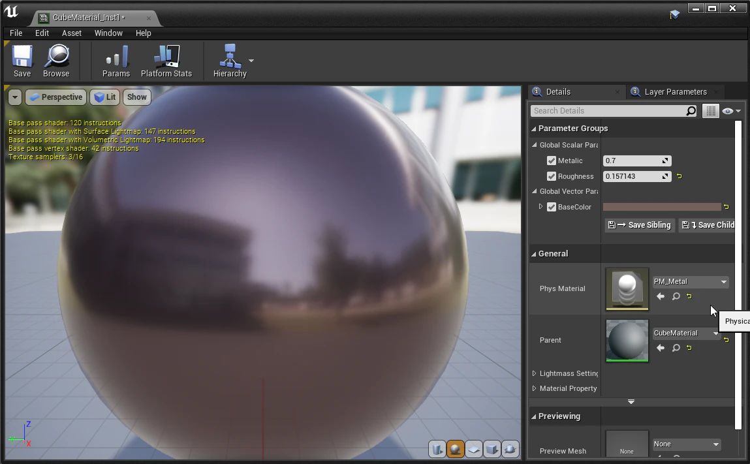Screen dimensions: 750x464
Task: Click the Save Child button
Action: click(x=707, y=225)
